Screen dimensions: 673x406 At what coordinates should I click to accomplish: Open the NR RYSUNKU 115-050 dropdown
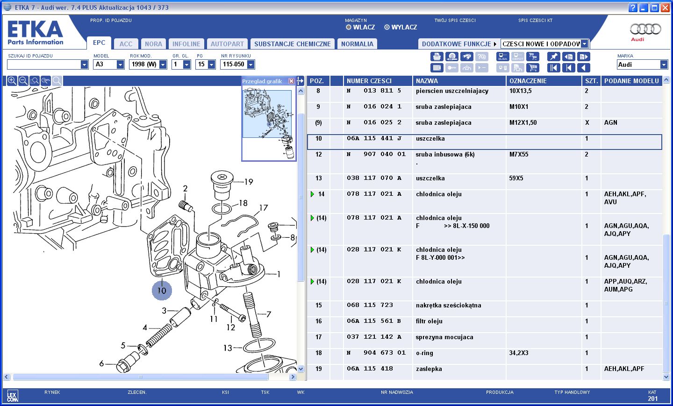point(251,64)
